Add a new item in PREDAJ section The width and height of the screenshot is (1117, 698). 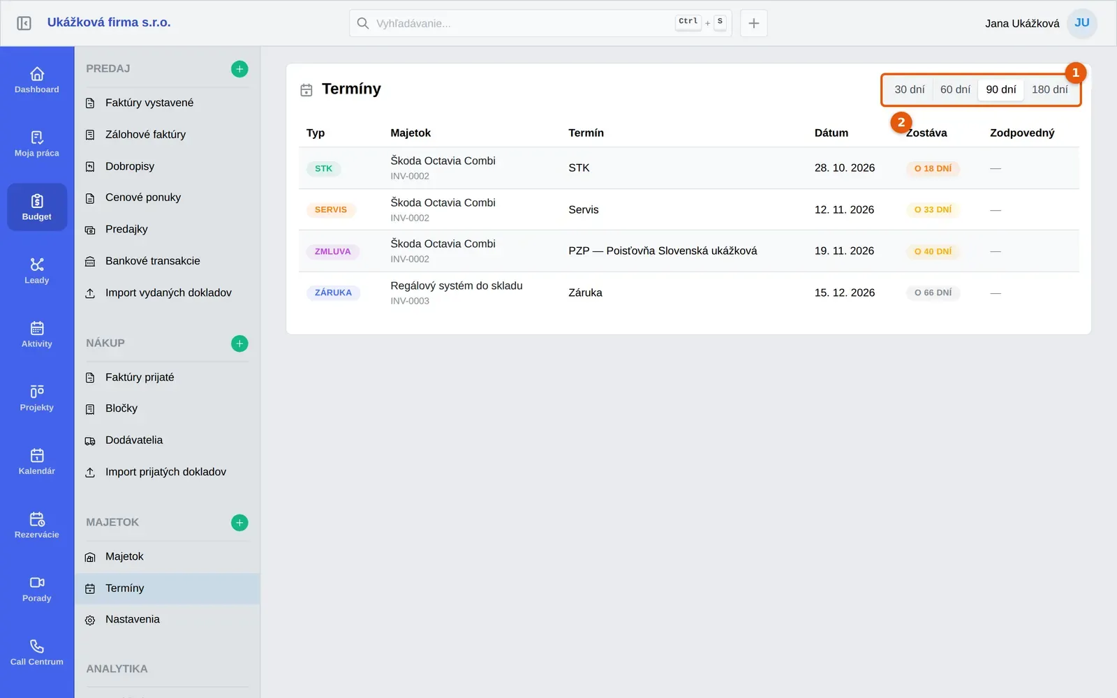239,68
